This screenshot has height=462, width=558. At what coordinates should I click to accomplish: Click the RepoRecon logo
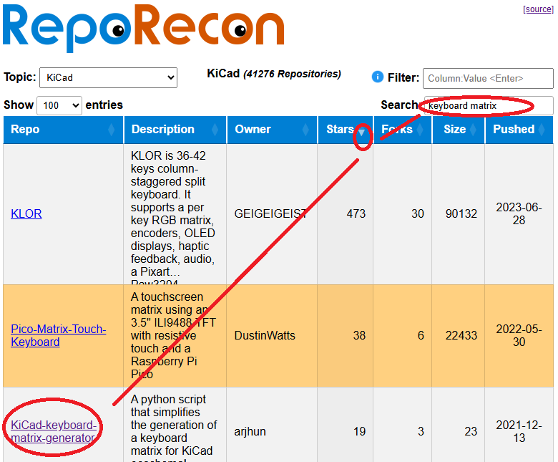(143, 29)
